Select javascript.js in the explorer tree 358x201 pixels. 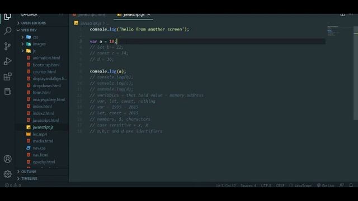(x=43, y=127)
